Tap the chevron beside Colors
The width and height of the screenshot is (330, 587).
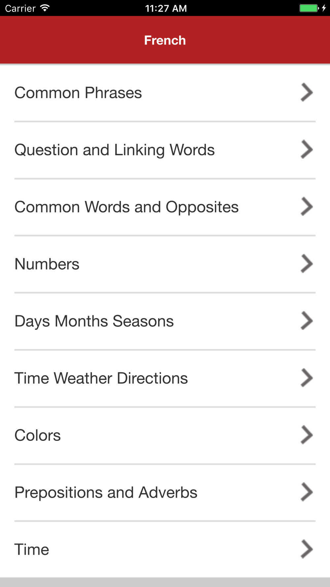point(307,435)
